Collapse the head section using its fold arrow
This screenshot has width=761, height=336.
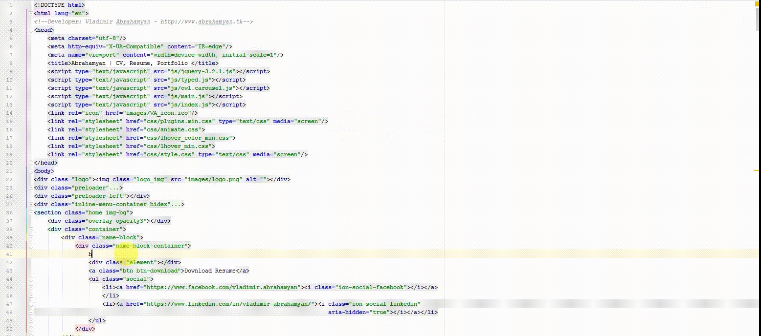(30, 30)
